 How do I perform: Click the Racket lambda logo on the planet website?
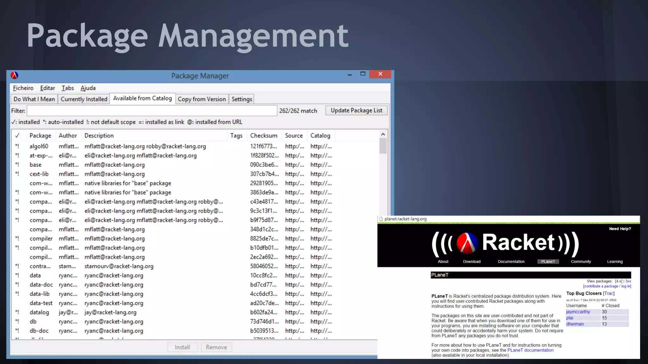pos(467,243)
